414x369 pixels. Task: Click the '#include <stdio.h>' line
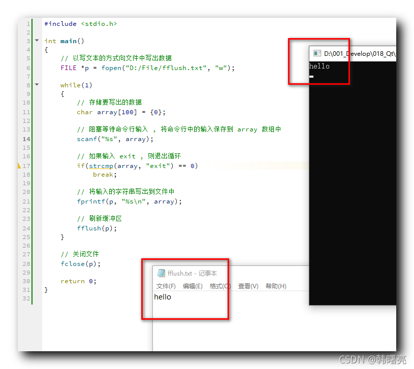(x=81, y=24)
